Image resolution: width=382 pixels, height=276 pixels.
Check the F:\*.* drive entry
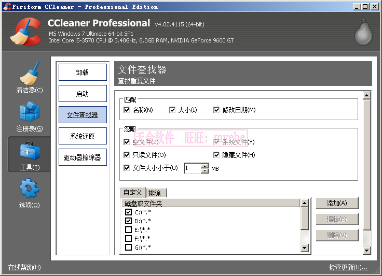[x=128, y=238]
